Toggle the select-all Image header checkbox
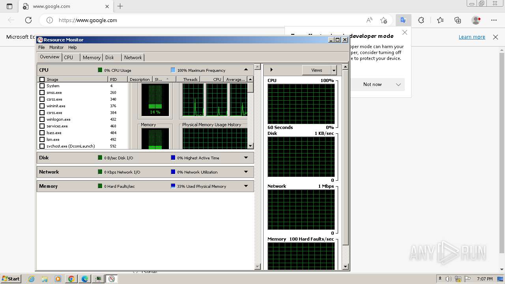 pyautogui.click(x=42, y=80)
